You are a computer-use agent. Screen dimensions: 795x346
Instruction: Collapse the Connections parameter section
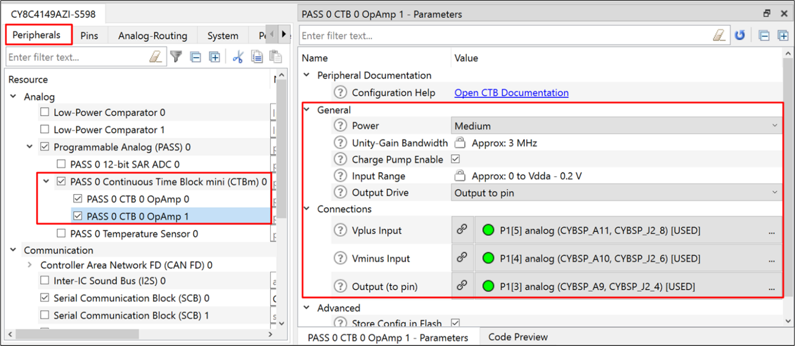[x=307, y=209]
